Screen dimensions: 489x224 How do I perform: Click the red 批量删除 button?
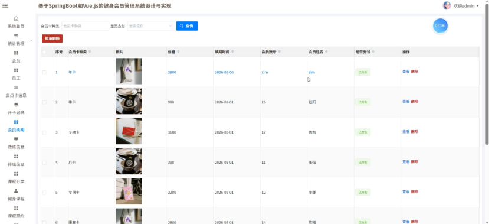coord(52,38)
